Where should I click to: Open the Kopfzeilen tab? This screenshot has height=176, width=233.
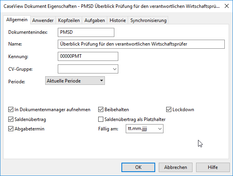[69, 20]
